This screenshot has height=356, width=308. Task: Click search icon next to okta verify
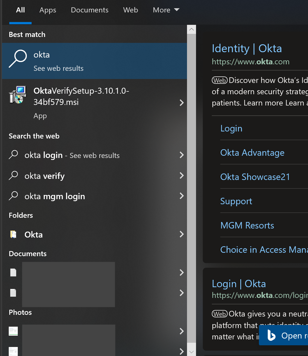pyautogui.click(x=13, y=175)
